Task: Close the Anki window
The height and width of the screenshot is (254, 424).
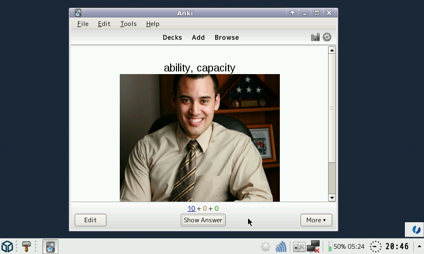Action: 329,13
